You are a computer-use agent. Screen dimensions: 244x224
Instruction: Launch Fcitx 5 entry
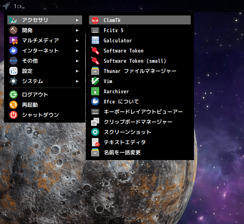[140, 30]
